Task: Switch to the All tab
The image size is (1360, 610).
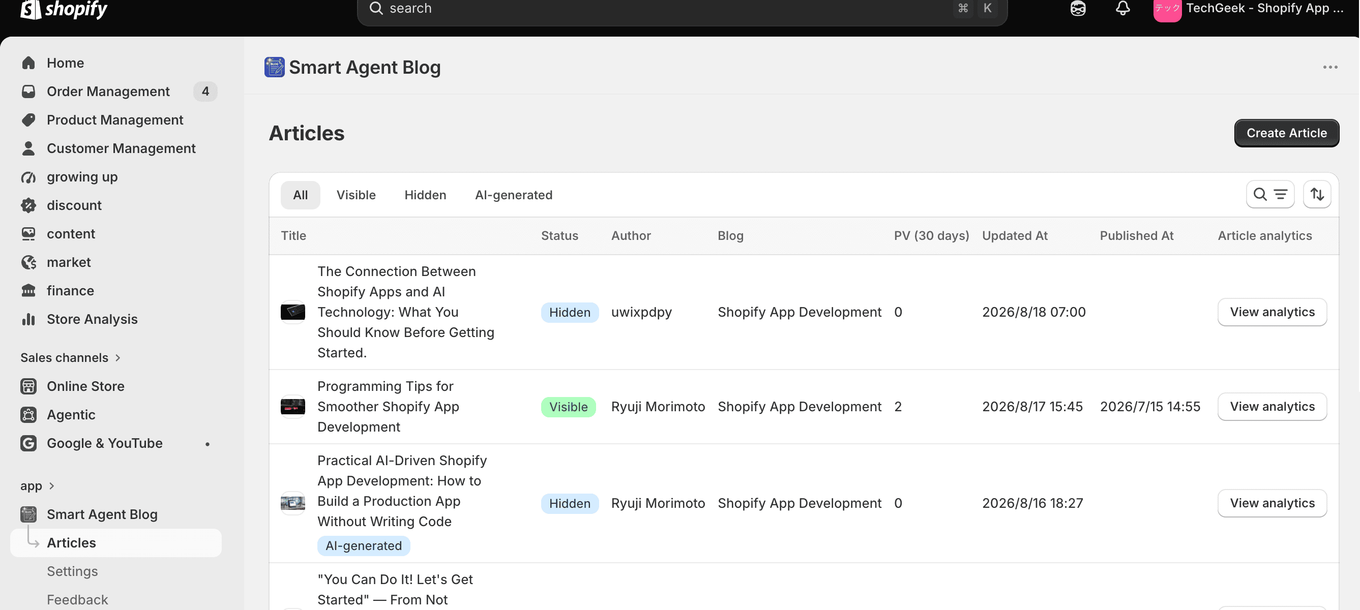Action: (x=301, y=195)
